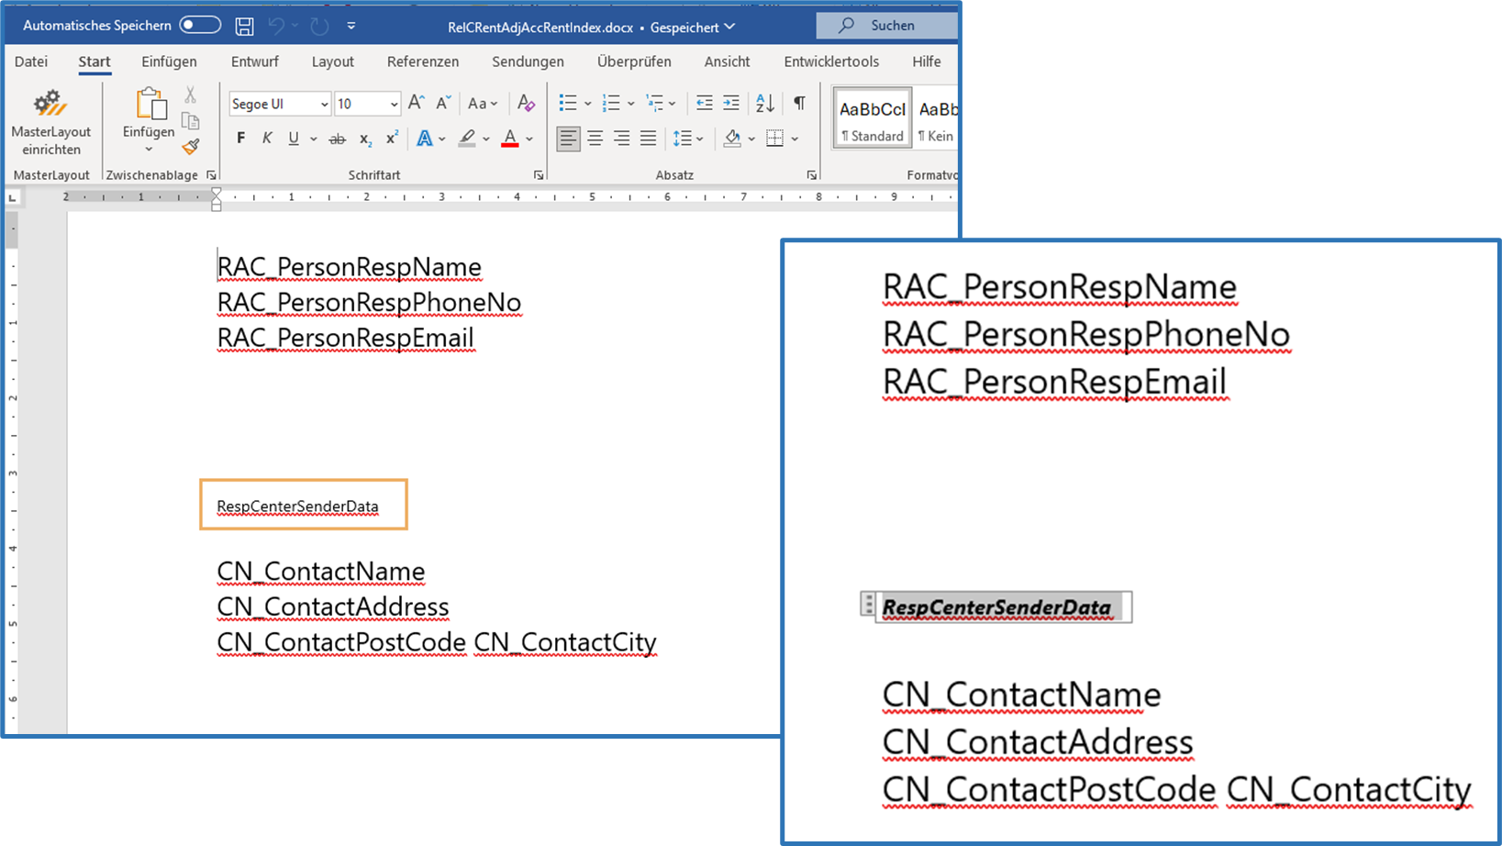Show paragraph marks with pilcrow icon
The width and height of the screenshot is (1502, 846).
[799, 104]
